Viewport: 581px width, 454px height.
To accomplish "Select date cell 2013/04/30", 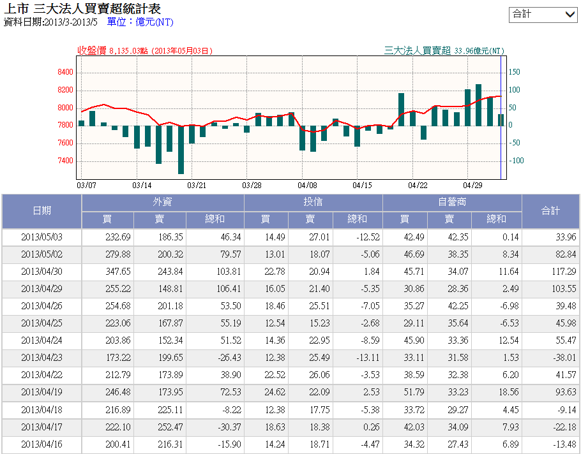I will click(42, 272).
